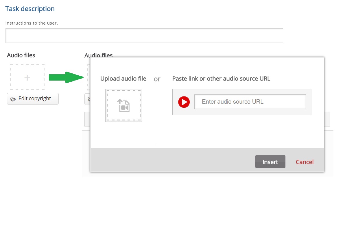Select the dashed upload placeholder under Upload audio file
The image size is (347, 240).
(123, 105)
